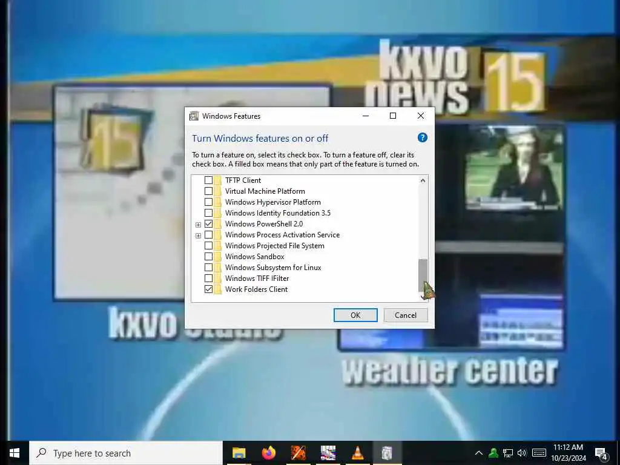Select the Windows Features taskbar icon
This screenshot has height=465, width=620.
[x=387, y=453]
